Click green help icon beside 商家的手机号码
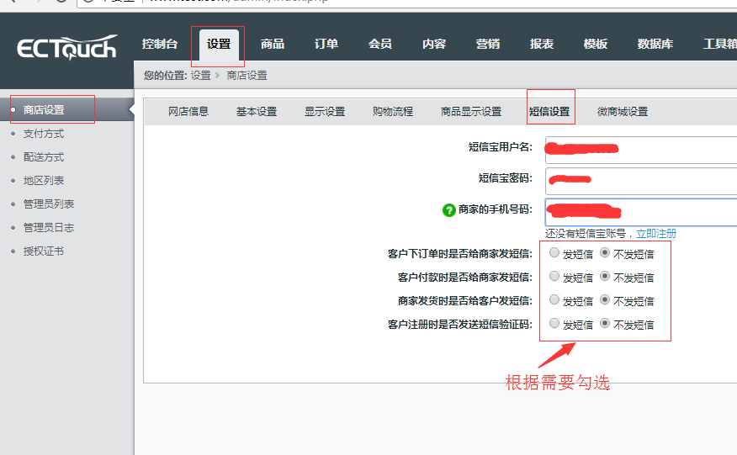Image resolution: width=737 pixels, height=455 pixels. tap(448, 210)
